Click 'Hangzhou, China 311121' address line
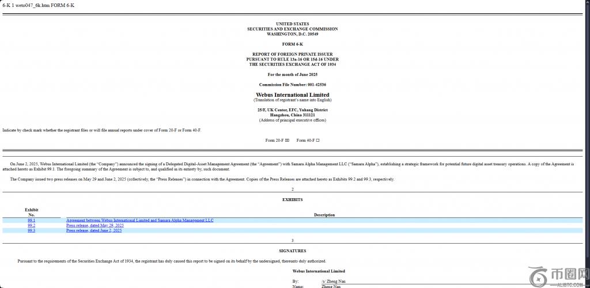This screenshot has width=590, height=288. pos(292,115)
